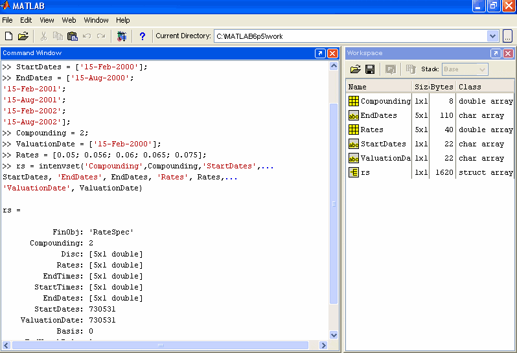Create a new M-file from toolbar

(9, 36)
